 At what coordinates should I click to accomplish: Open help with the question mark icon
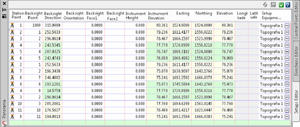(288, 5)
